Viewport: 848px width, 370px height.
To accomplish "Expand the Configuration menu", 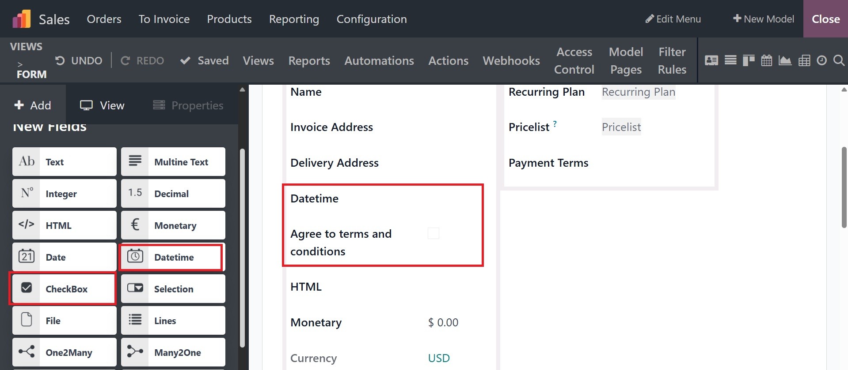I will 371,19.
